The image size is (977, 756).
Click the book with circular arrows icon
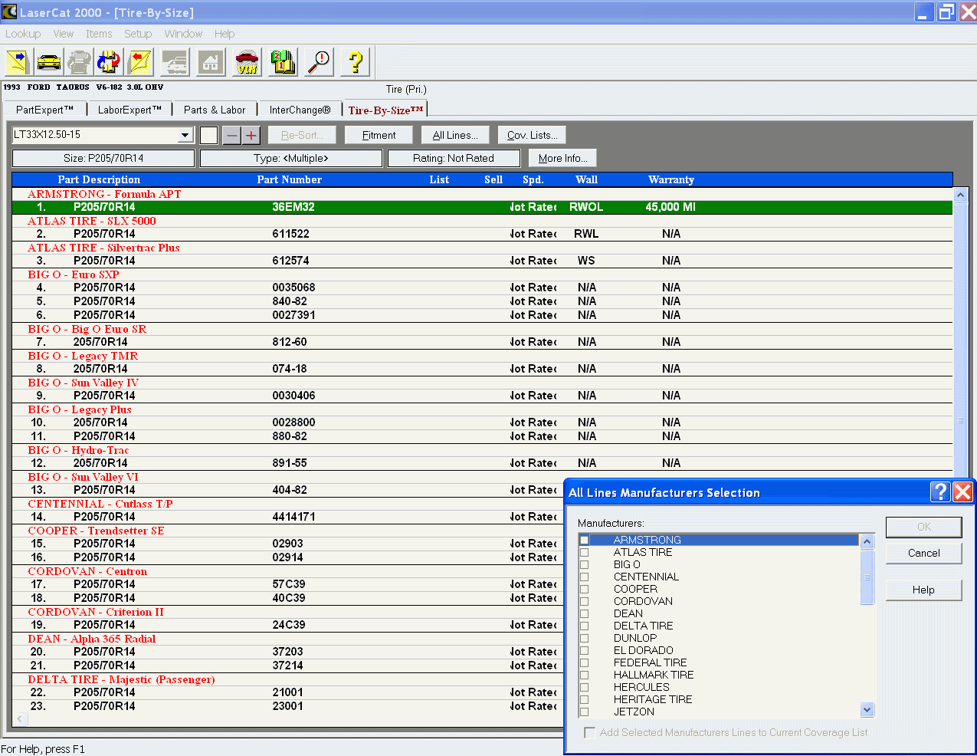pos(109,62)
